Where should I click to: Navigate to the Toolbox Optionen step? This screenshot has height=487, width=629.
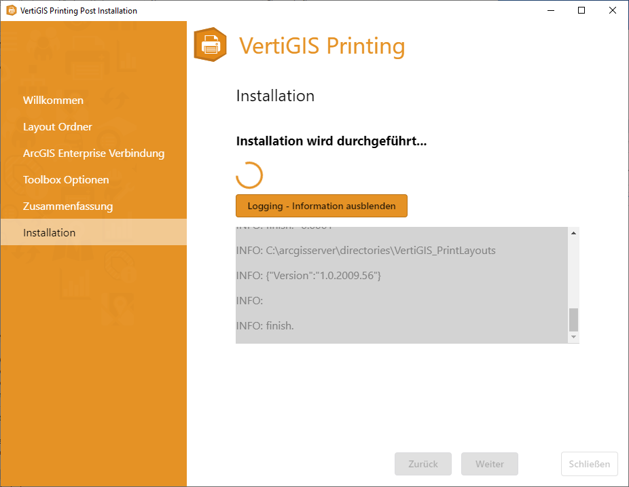(x=66, y=179)
